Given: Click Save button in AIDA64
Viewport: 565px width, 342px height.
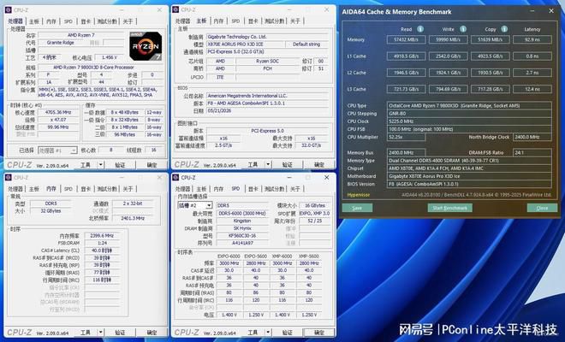Looking at the screenshot, I should pyautogui.click(x=357, y=208).
